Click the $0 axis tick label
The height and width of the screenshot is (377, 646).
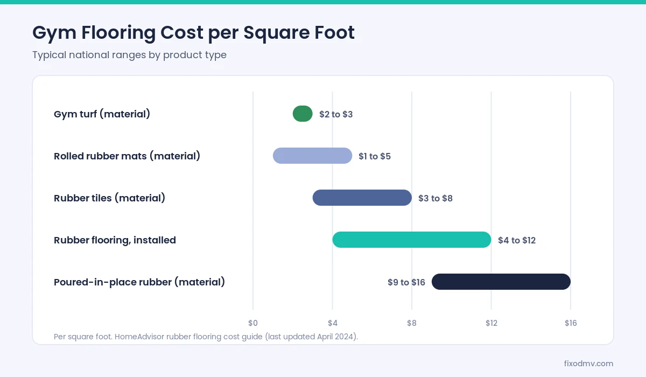click(253, 323)
